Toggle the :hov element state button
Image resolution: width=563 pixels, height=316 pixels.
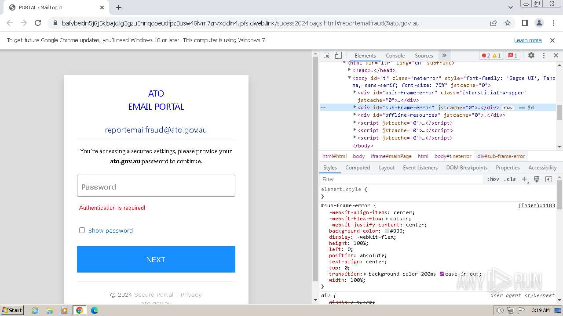click(493, 179)
